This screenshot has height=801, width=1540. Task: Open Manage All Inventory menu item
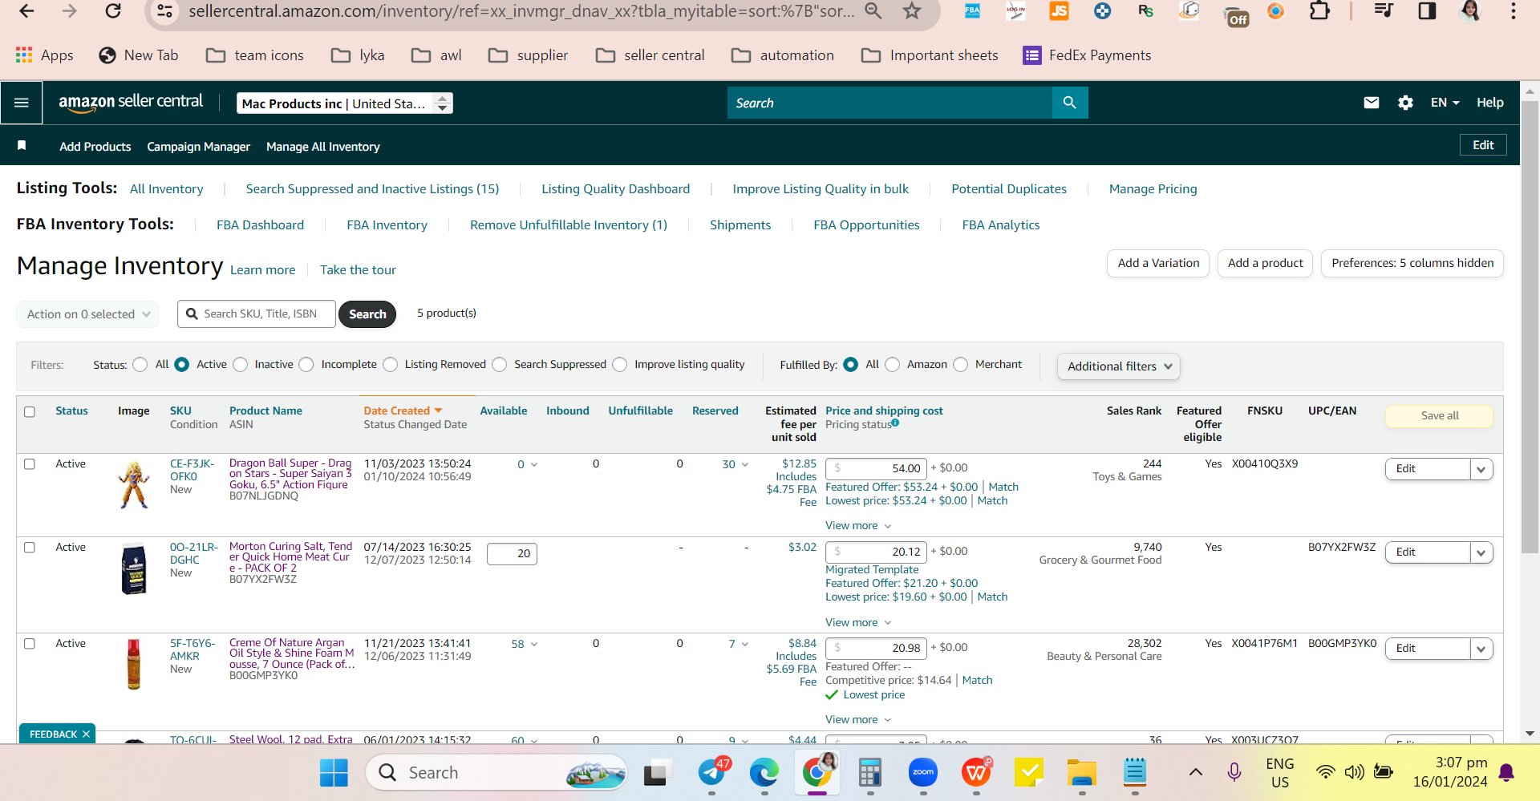(323, 147)
